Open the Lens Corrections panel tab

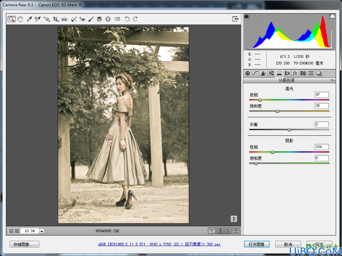pyautogui.click(x=287, y=73)
